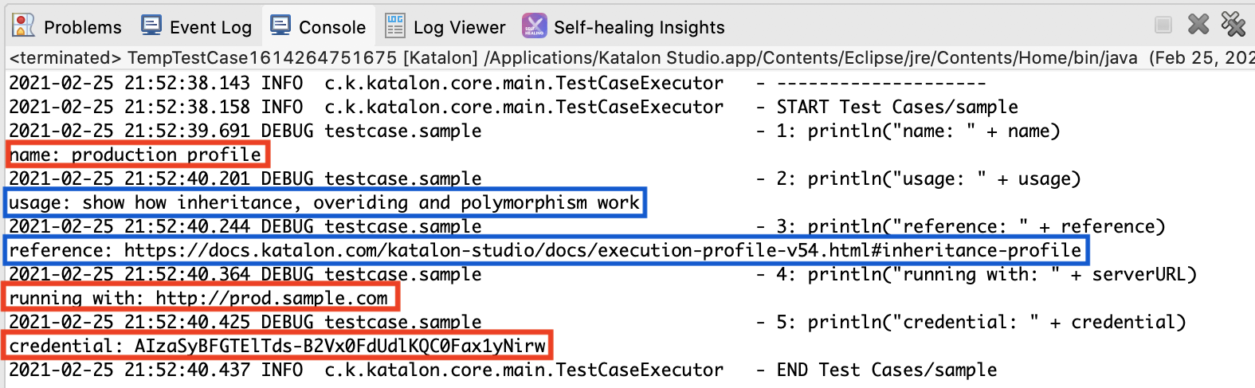The height and width of the screenshot is (388, 1255).
Task: Click the purple Self-healing Insights icon
Action: pos(534,26)
